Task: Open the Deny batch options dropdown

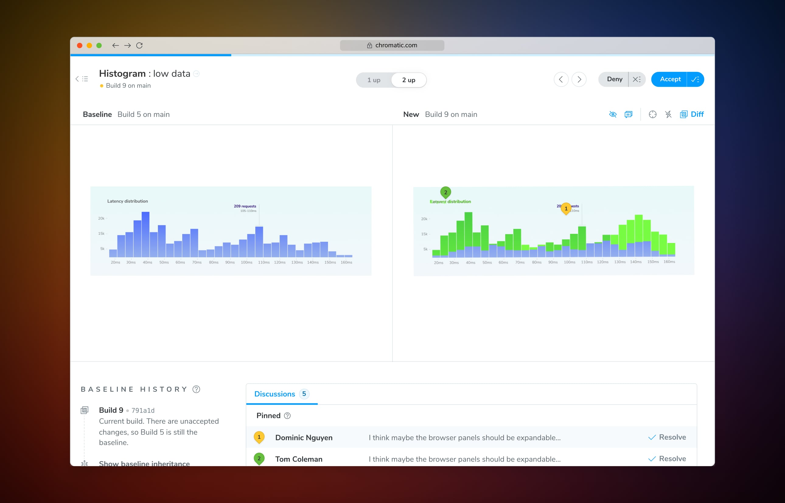Action: click(637, 79)
